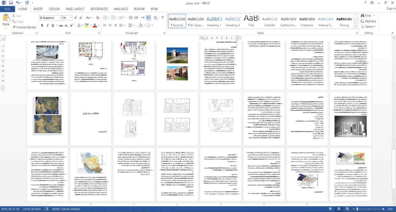Viewport: 396px width, 212px height.
Task: Copy the selected content
Action: (18, 22)
